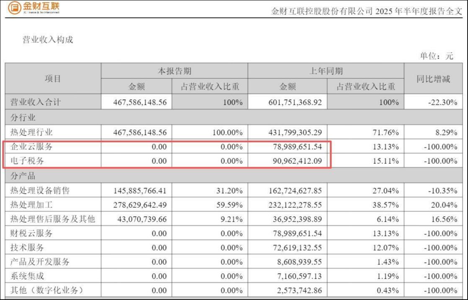Select the 上年同期 column group header

click(326, 71)
